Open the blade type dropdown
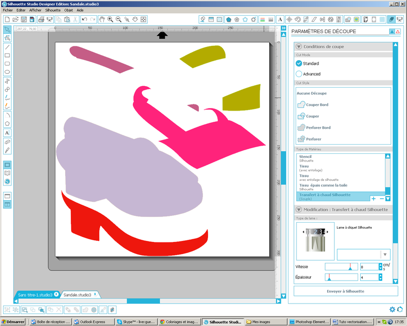This screenshot has width=407, height=326. click(x=385, y=254)
